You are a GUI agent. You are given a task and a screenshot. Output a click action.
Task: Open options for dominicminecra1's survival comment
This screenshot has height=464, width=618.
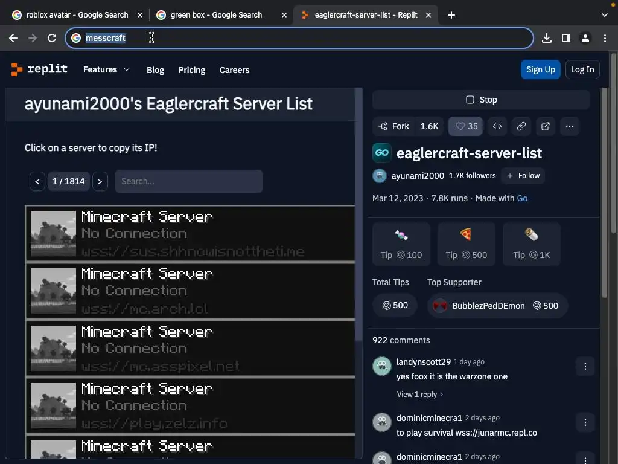coord(585,422)
